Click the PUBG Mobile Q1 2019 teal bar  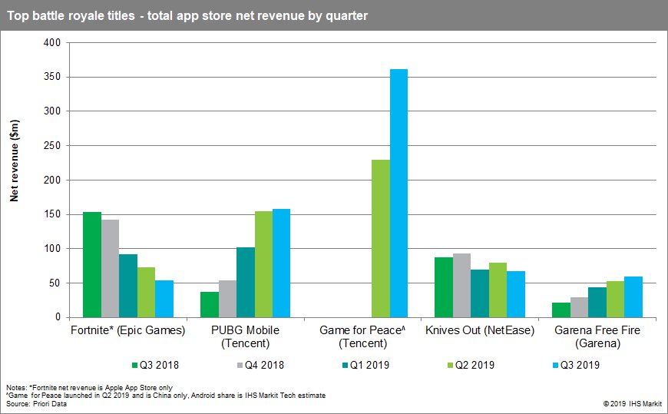point(246,282)
